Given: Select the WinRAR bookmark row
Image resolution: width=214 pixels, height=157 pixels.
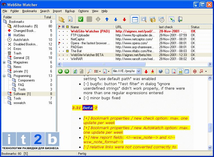Looking at the screenshot, I should pyautogui.click(x=134, y=59).
